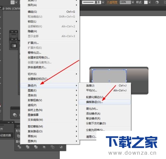Click the sphere icon in lower left panel

[15, 115]
